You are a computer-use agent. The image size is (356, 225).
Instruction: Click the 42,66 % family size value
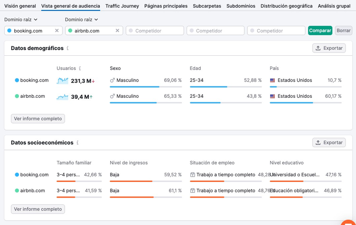93,174
